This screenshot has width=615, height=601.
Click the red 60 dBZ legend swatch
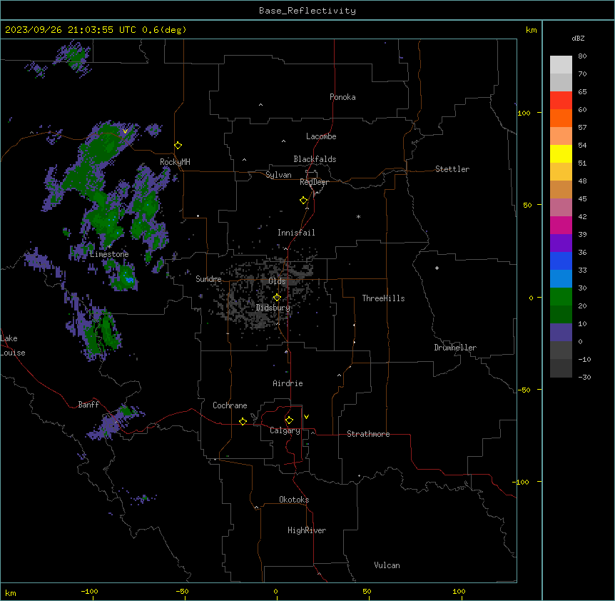tap(561, 100)
